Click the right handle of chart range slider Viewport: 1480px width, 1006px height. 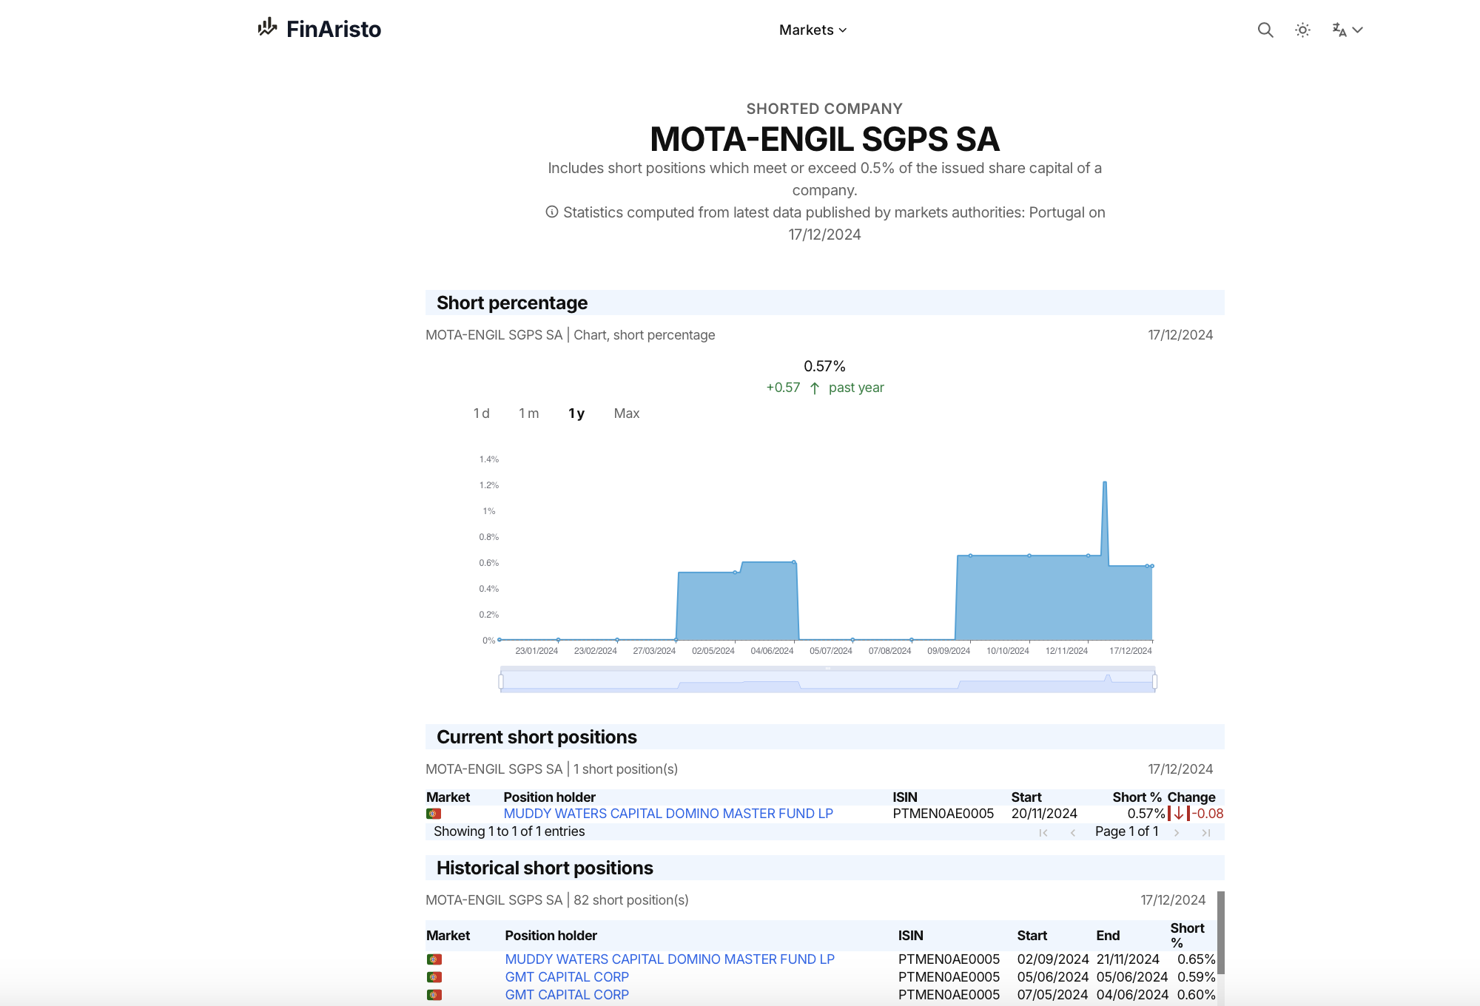(1154, 681)
